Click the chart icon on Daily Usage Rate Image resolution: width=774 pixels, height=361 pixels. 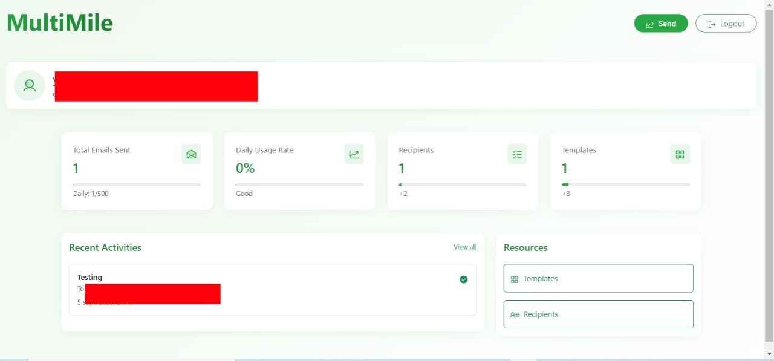(x=354, y=154)
